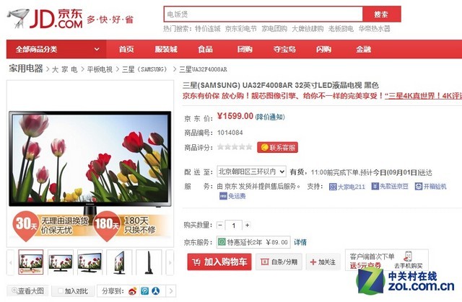Click the magnifier 查看大图 icon
This screenshot has height=302, width=462.
[x=14, y=290]
